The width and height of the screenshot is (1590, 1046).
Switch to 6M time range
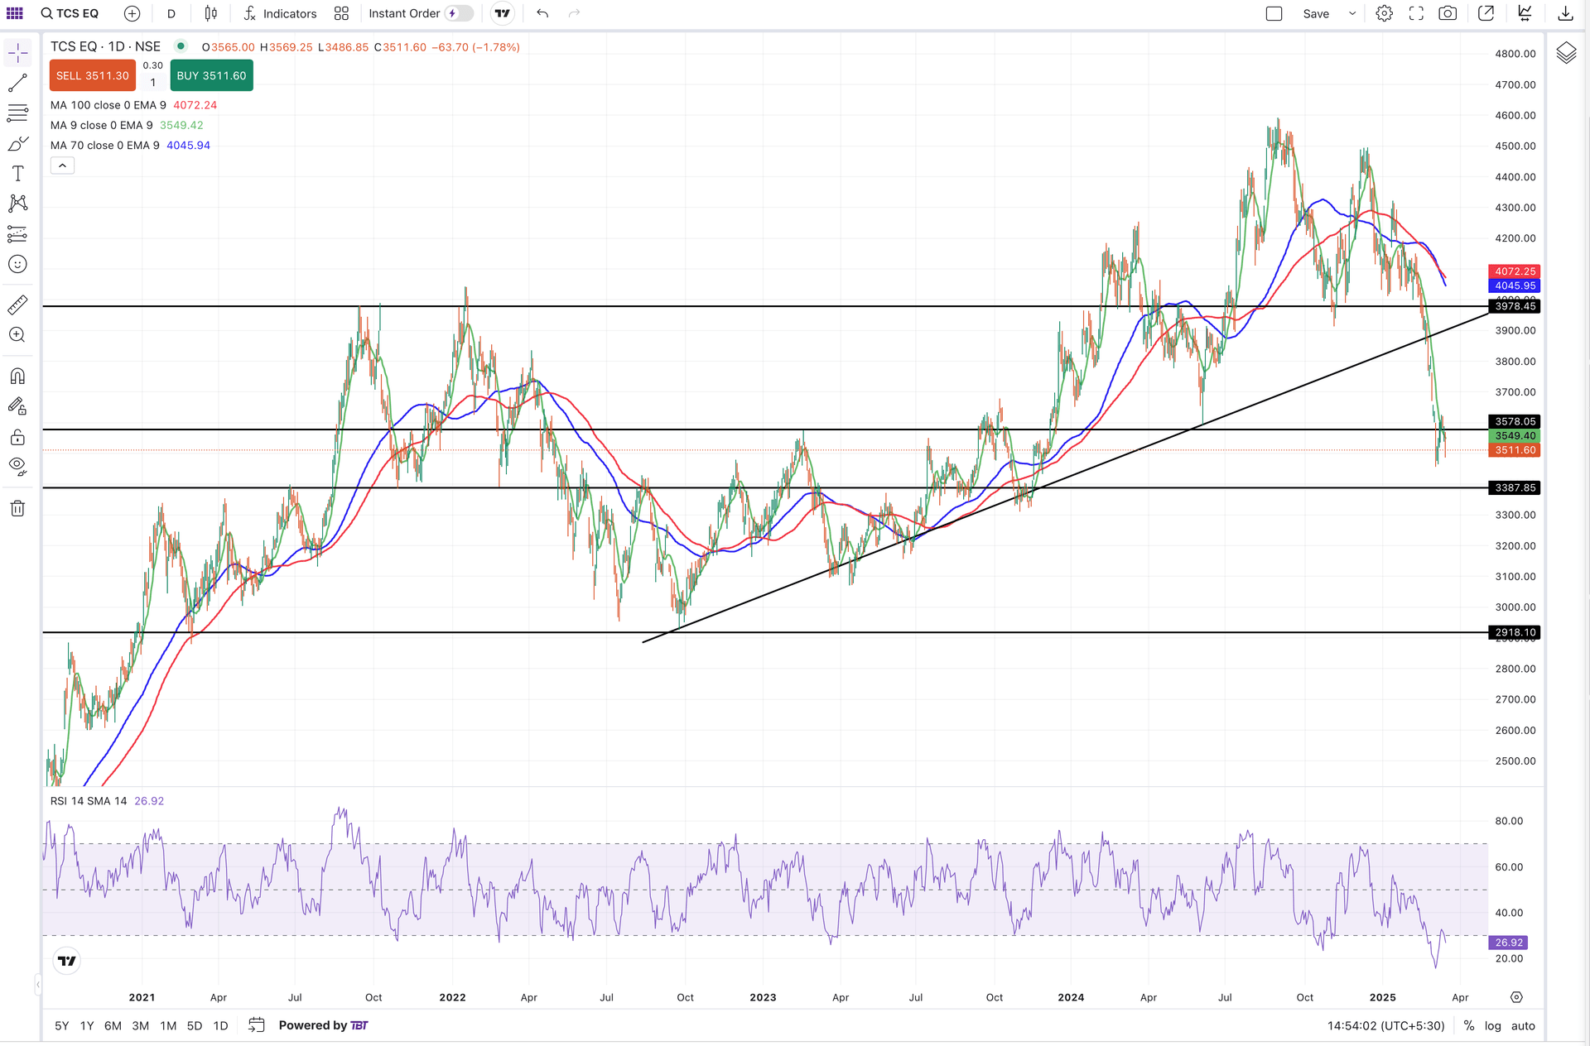(113, 1026)
